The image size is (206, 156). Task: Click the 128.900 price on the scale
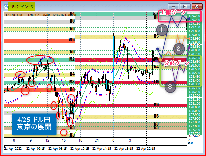click(x=195, y=43)
